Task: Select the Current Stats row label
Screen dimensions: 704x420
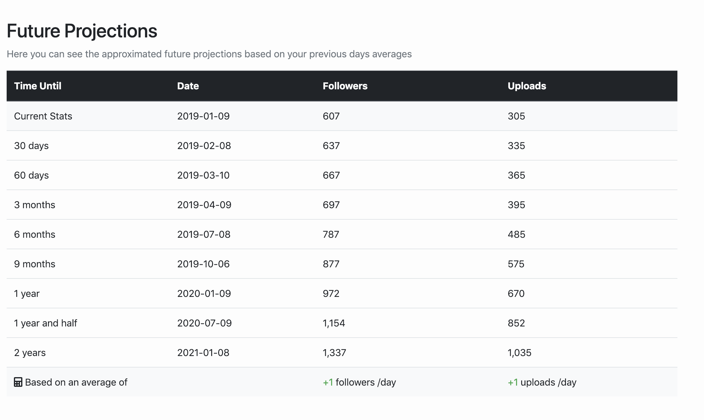Action: tap(43, 116)
